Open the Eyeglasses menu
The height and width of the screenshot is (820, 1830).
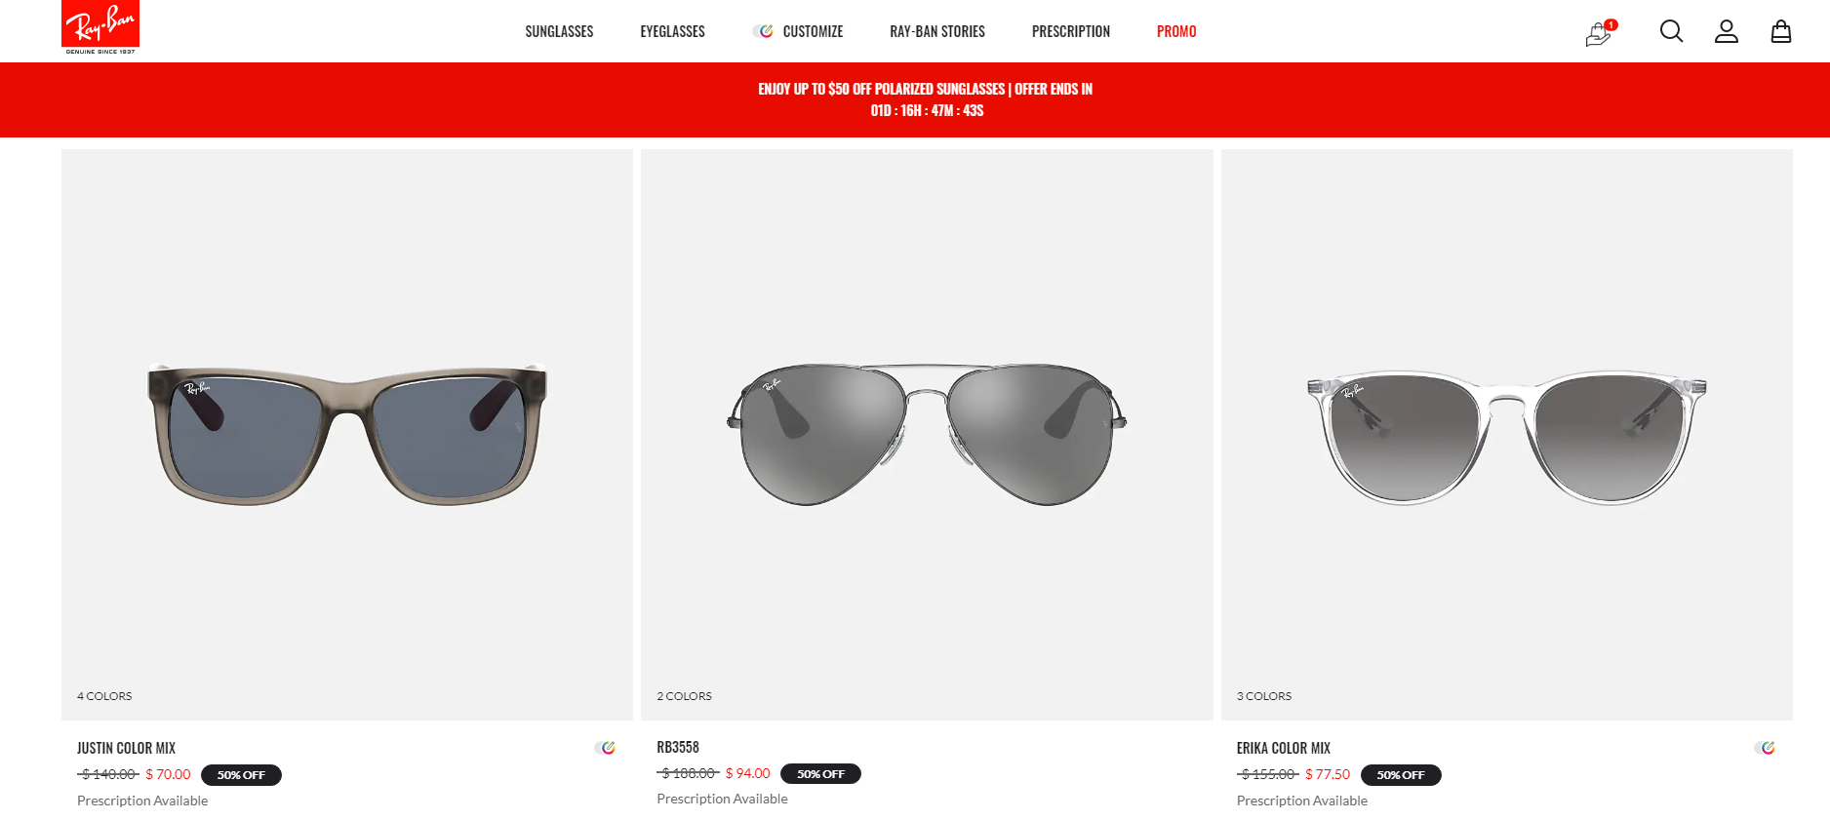click(672, 31)
